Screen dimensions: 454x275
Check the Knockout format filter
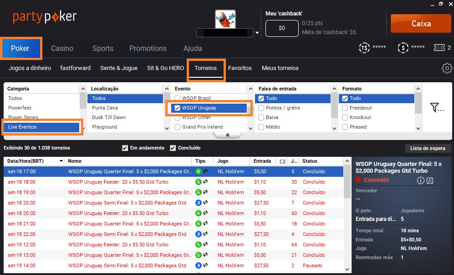tap(345, 117)
